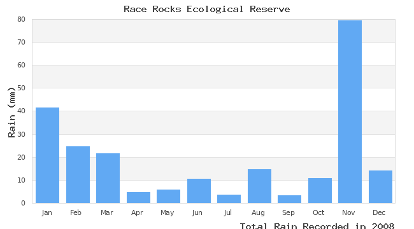Click the '70' y-axis value
Image resolution: width=414 pixels, height=229 pixels.
tap(22, 42)
